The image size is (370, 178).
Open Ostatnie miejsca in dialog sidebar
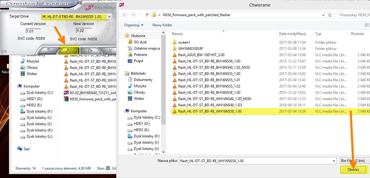coord(144,48)
